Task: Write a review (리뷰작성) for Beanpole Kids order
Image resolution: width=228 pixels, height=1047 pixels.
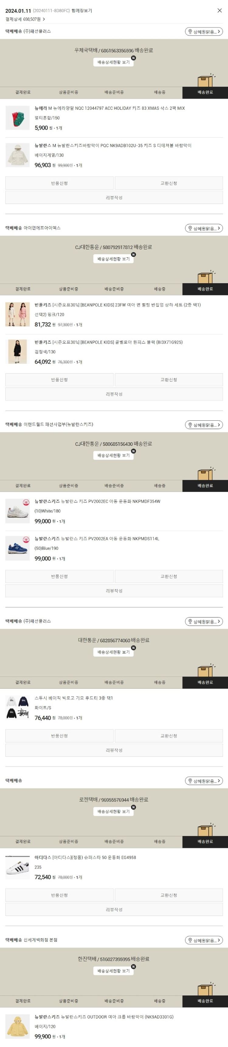Action: (114, 394)
